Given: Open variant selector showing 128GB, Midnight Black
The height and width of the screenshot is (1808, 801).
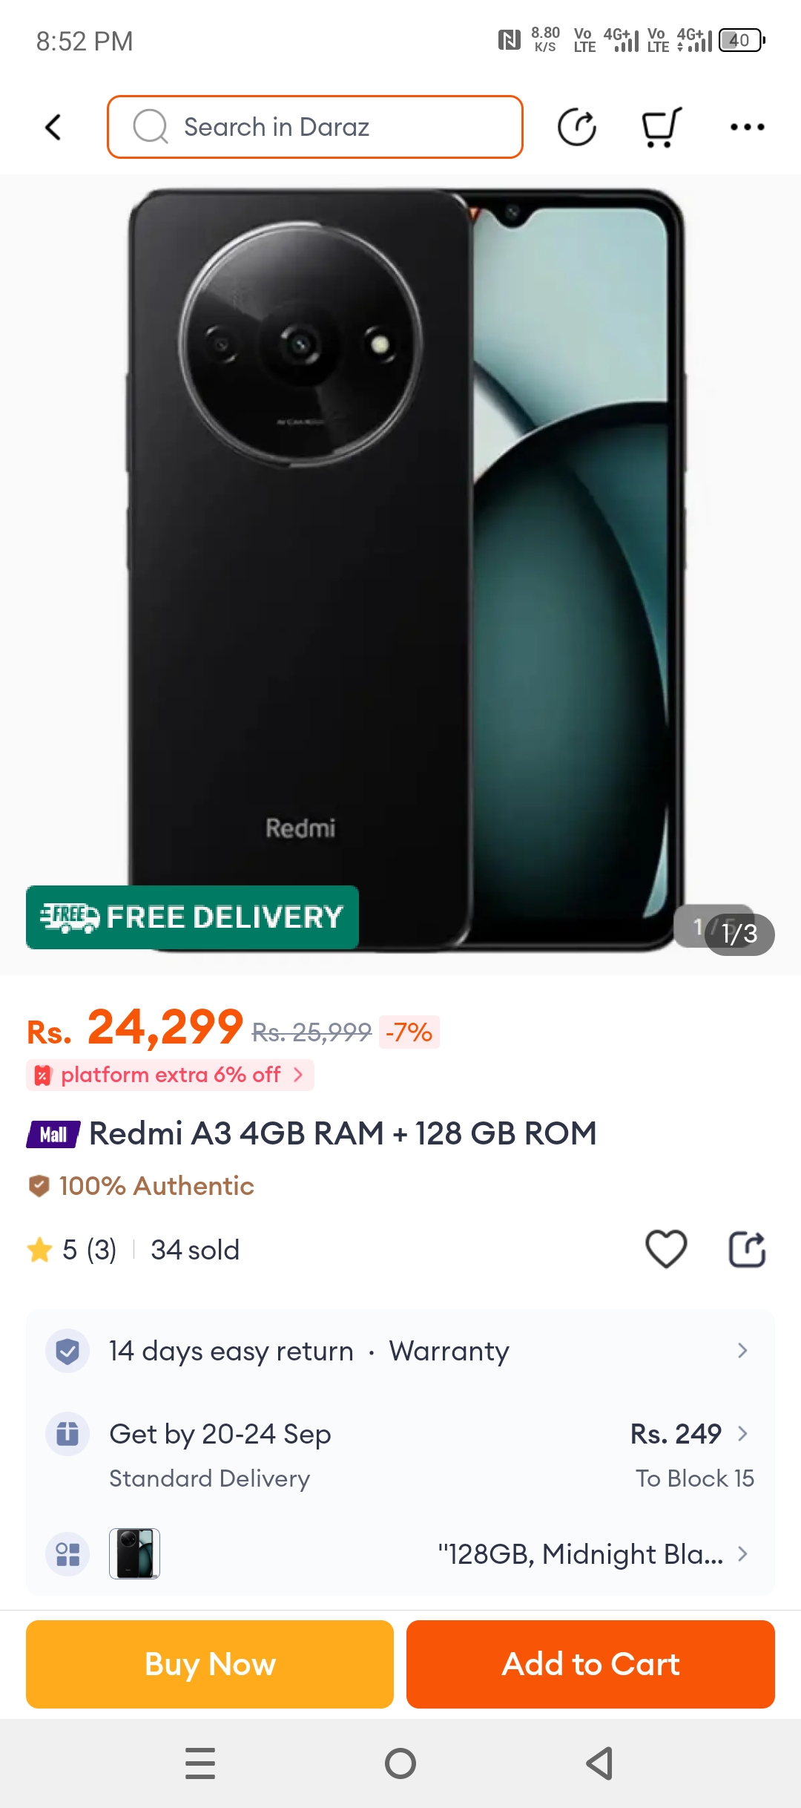Looking at the screenshot, I should (x=400, y=1553).
